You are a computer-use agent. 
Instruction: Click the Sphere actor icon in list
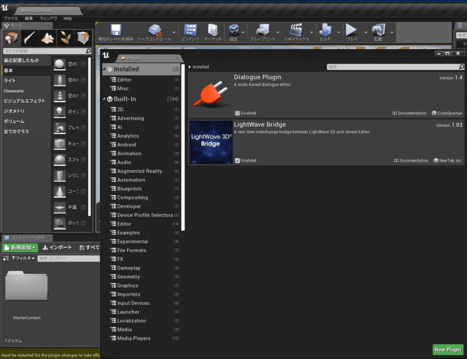[60, 160]
